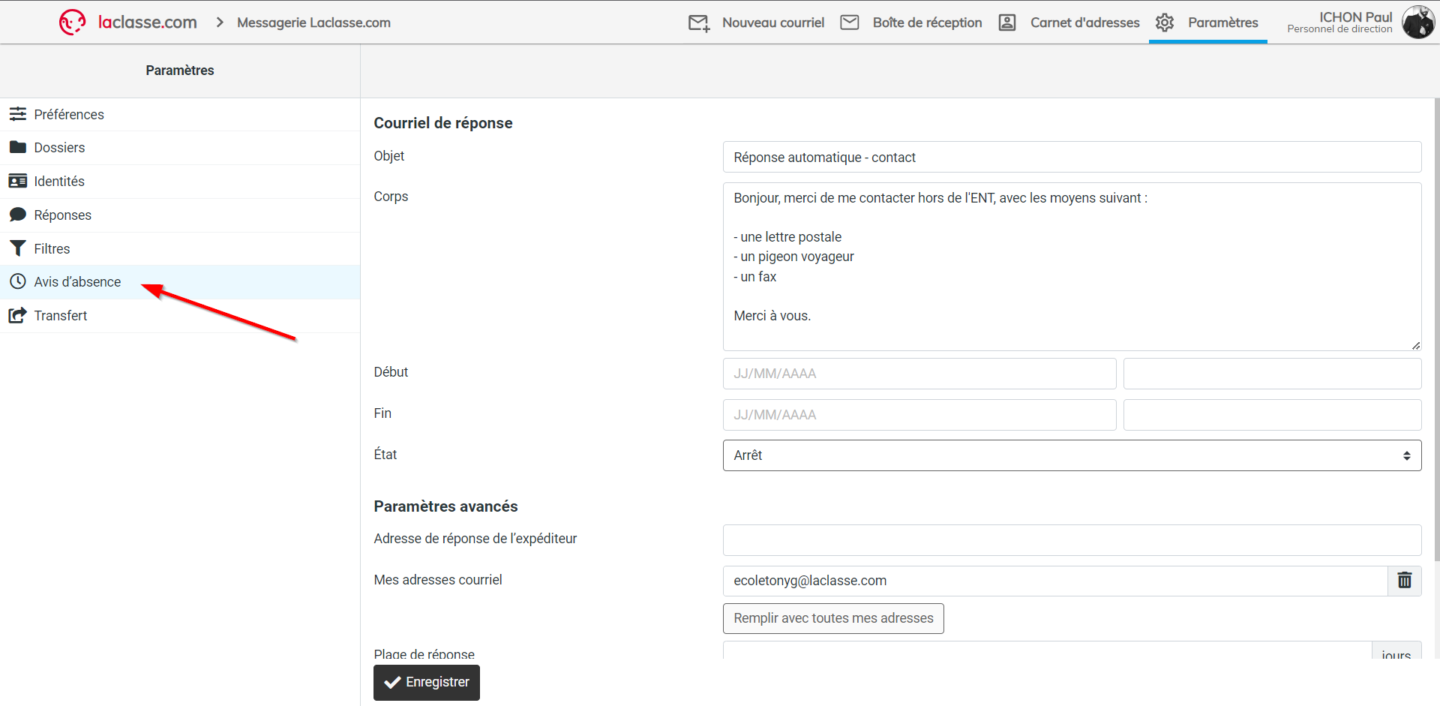Open the Nouveau courriel compose icon
The height and width of the screenshot is (706, 1440).
coord(698,23)
